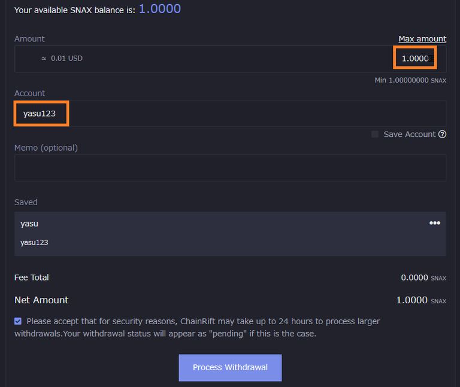This screenshot has width=460, height=387.
Task: Click the Min 1.00000000 SNAX hint
Action: 410,80
